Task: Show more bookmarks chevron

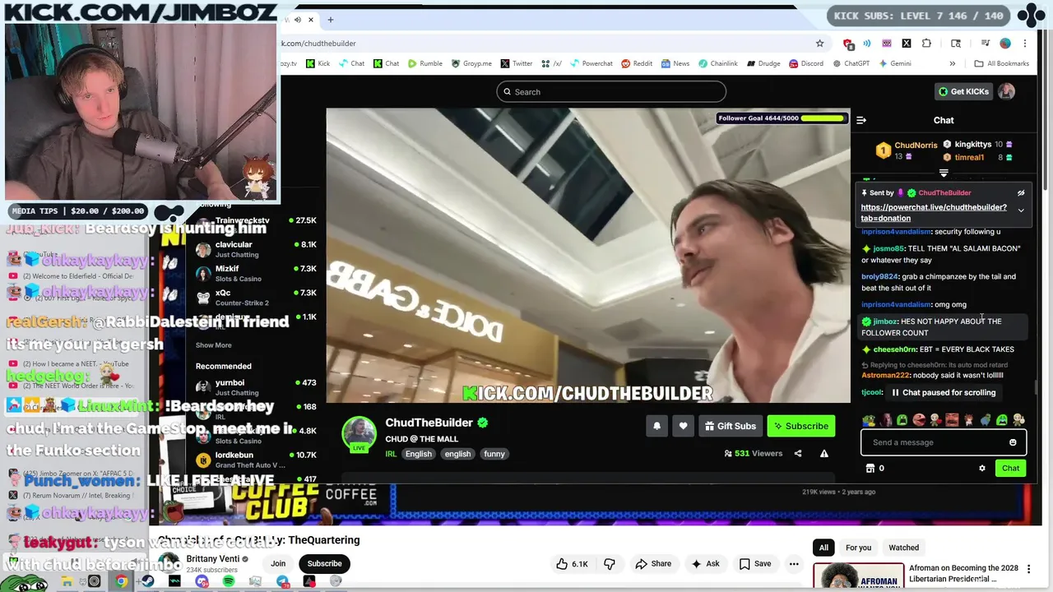Action: point(953,63)
